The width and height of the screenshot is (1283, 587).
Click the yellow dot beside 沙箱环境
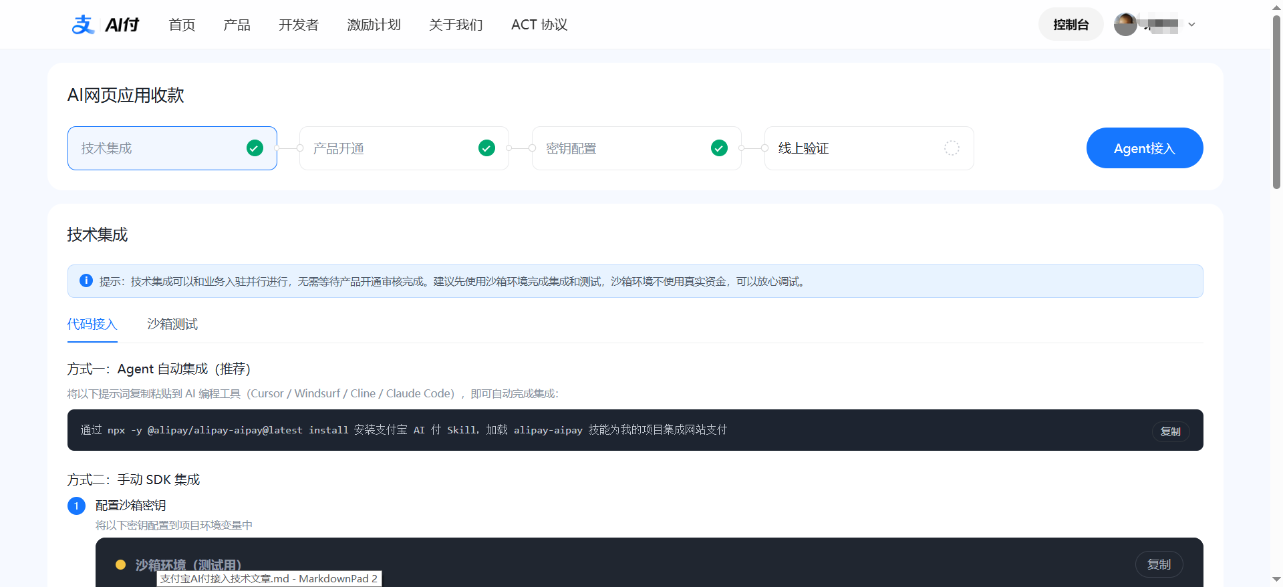[x=121, y=565]
